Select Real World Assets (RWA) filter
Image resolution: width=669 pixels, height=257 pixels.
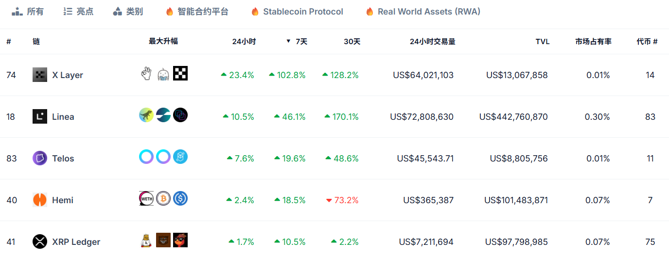[423, 12]
